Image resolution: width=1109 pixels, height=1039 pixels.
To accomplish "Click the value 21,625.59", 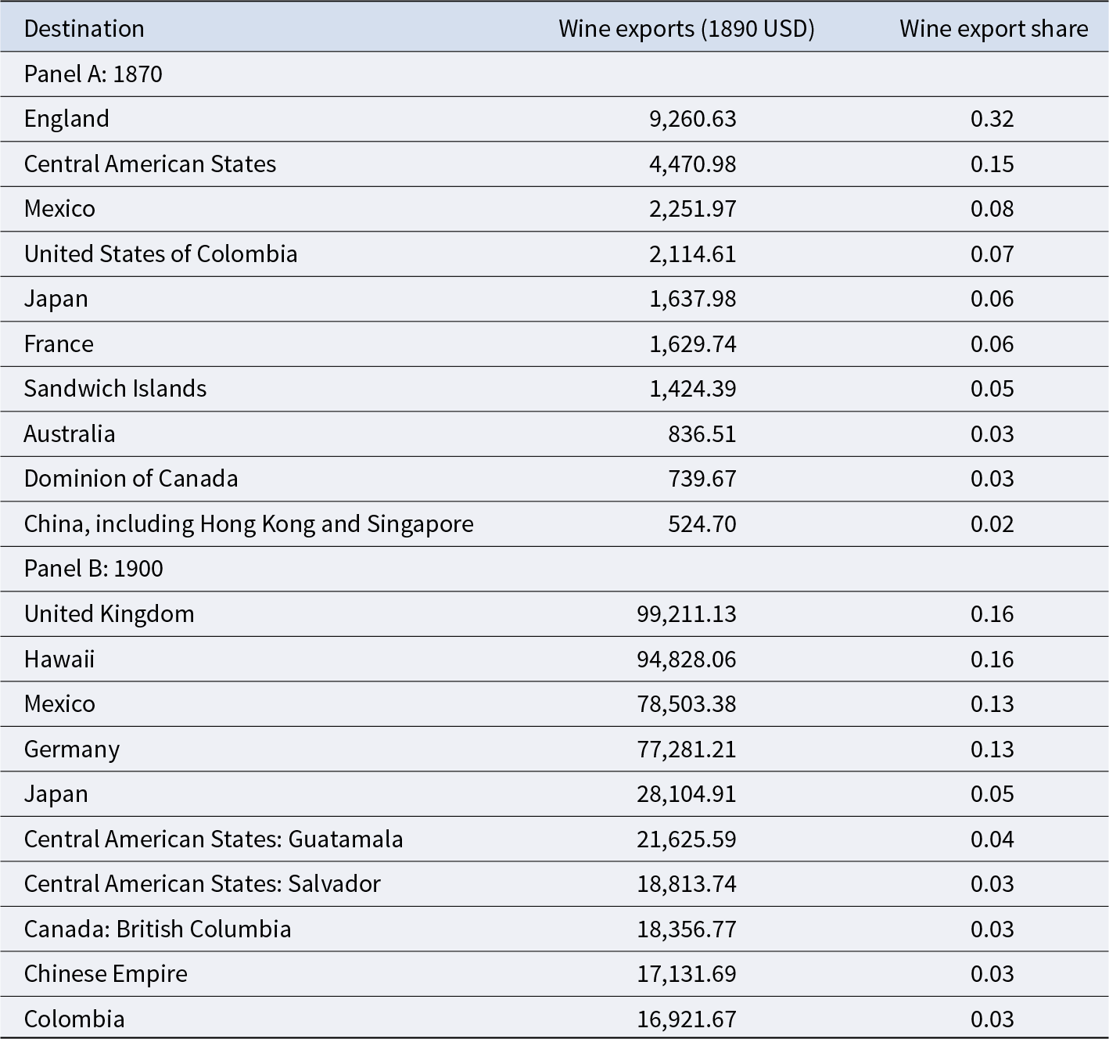I will [x=687, y=839].
